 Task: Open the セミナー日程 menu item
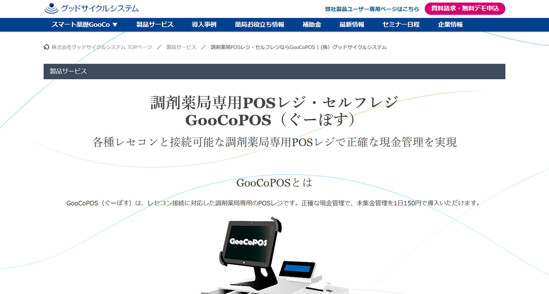pos(401,25)
